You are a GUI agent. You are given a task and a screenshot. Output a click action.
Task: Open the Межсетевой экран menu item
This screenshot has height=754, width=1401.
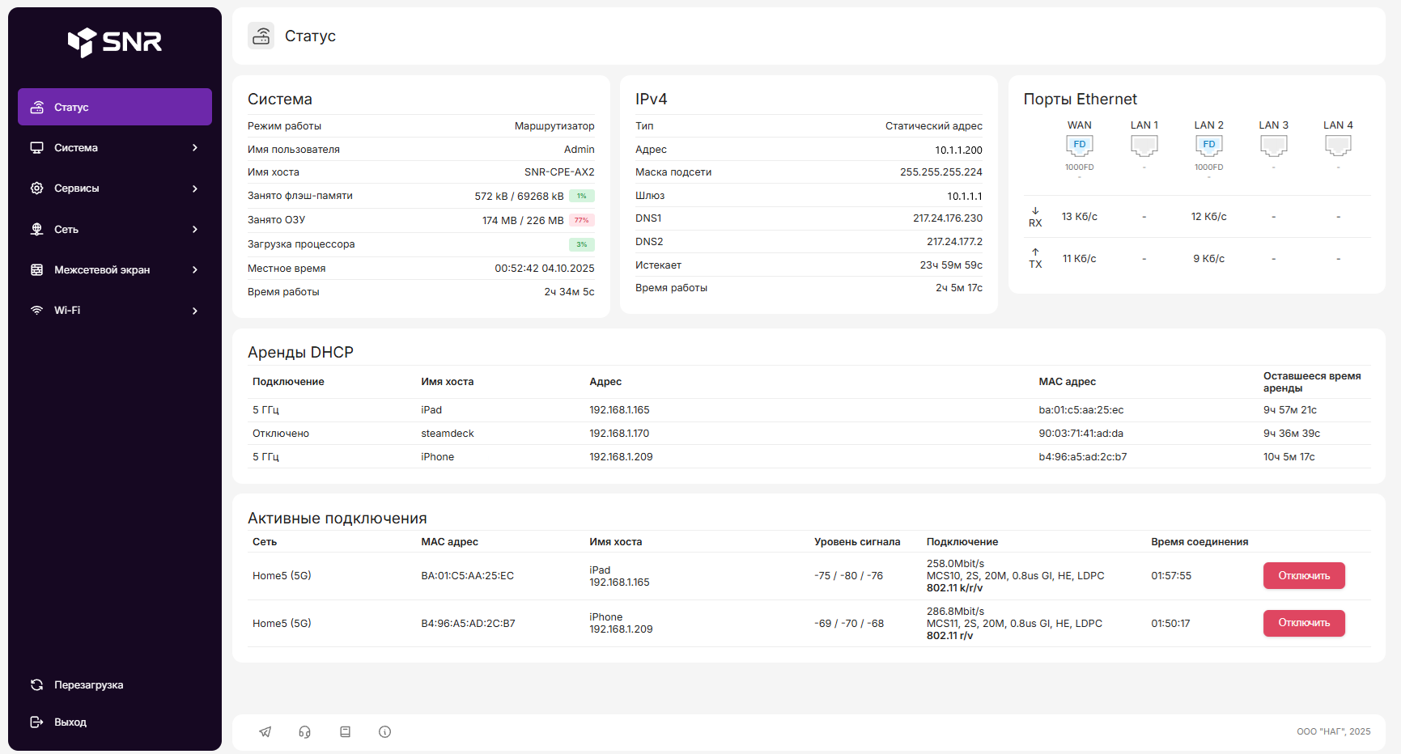coord(102,270)
